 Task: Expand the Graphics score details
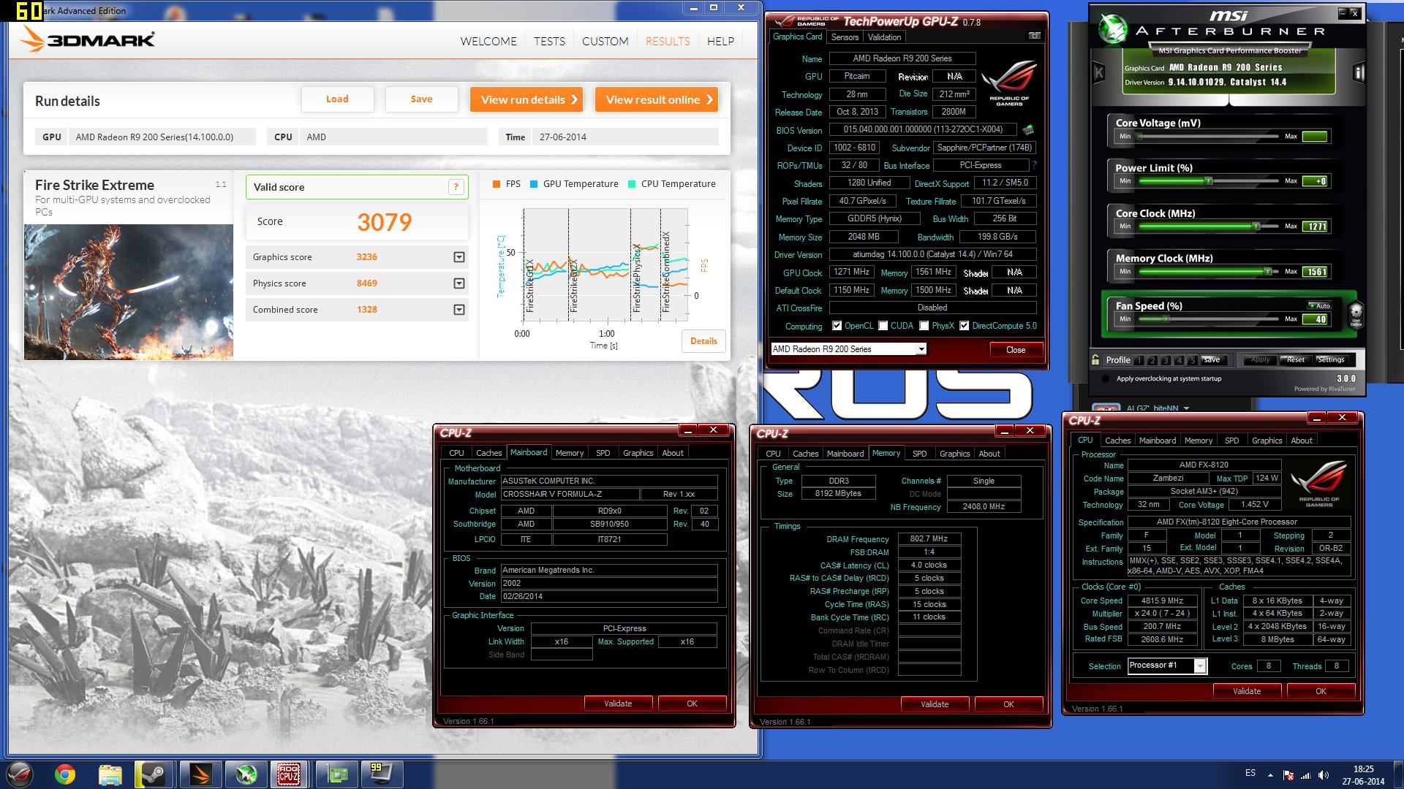pyautogui.click(x=459, y=257)
